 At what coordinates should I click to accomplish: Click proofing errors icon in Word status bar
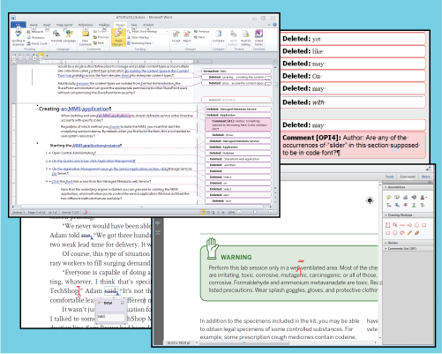click(86, 212)
